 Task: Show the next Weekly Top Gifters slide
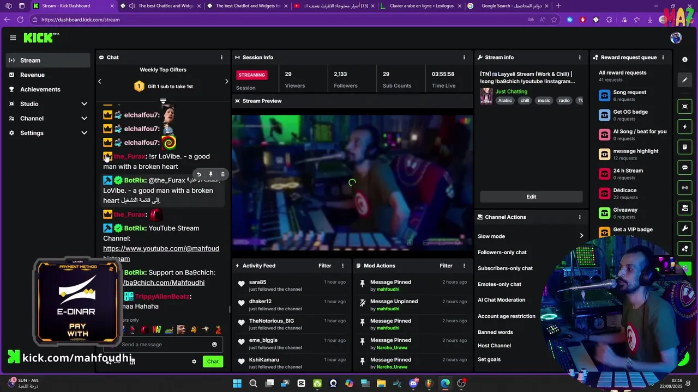pyautogui.click(x=226, y=81)
